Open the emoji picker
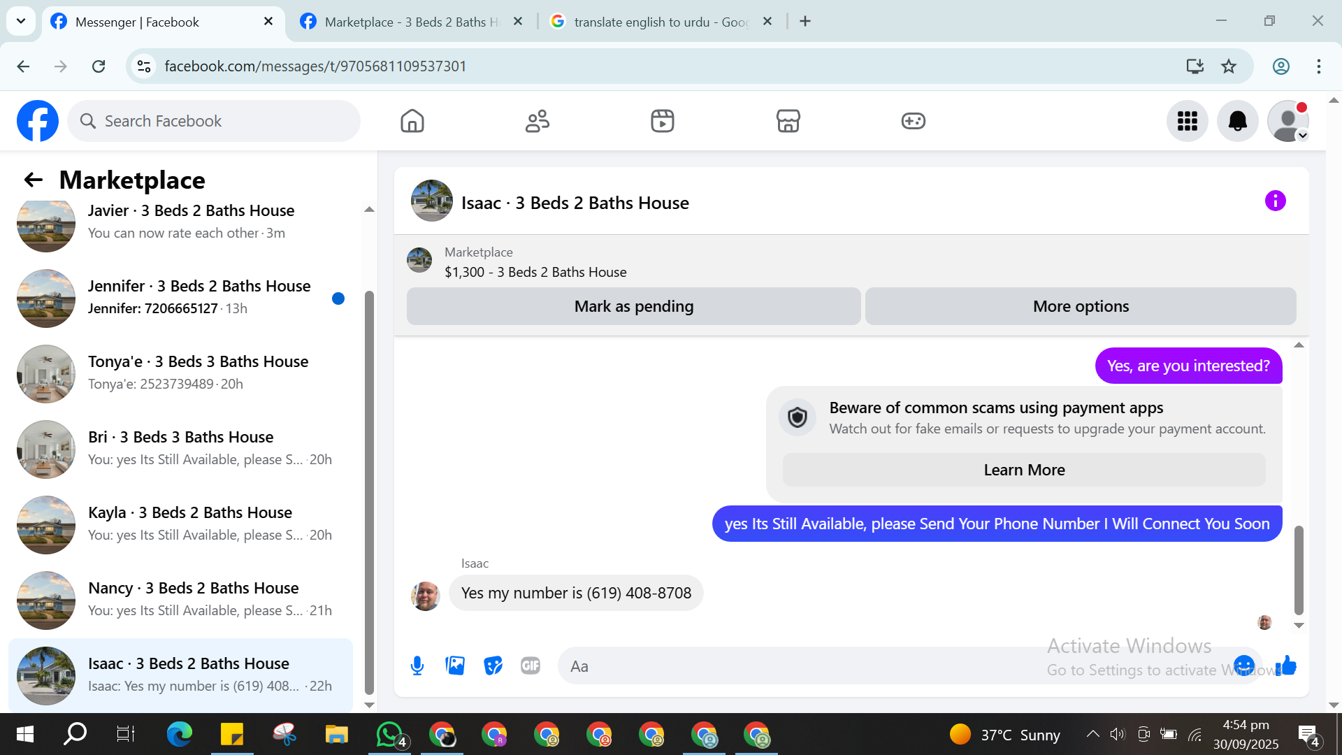1342x755 pixels. tap(1244, 666)
